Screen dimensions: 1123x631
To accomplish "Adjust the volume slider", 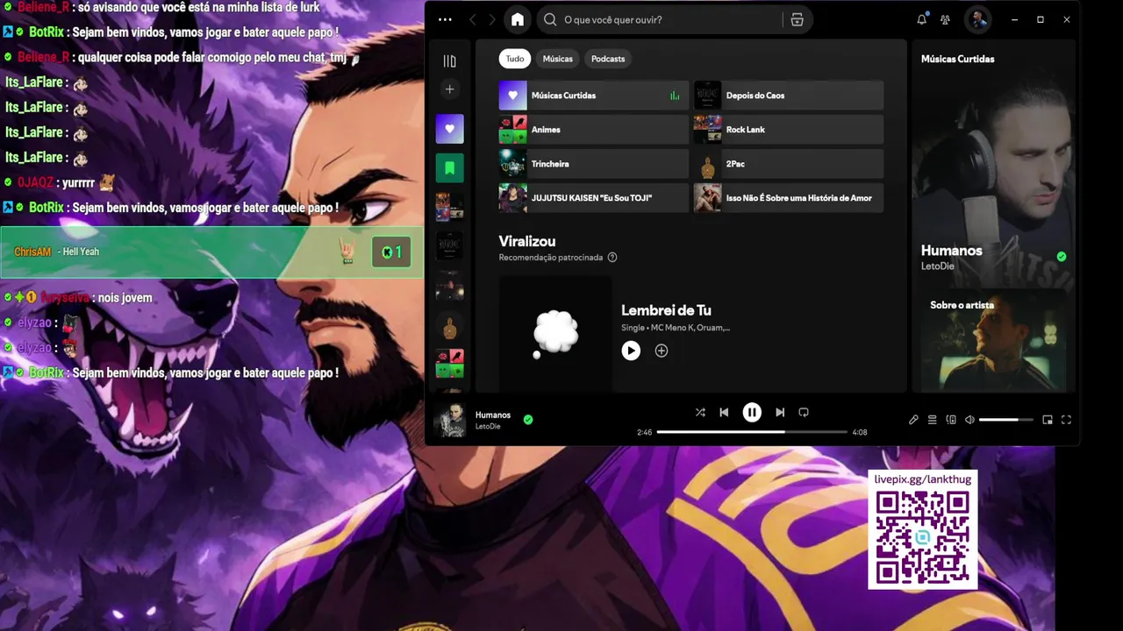I will [x=1005, y=420].
